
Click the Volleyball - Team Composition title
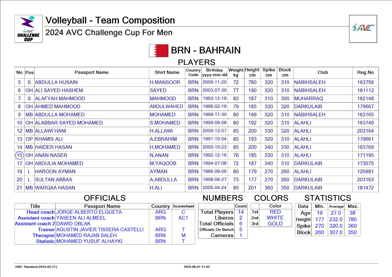[110, 20]
